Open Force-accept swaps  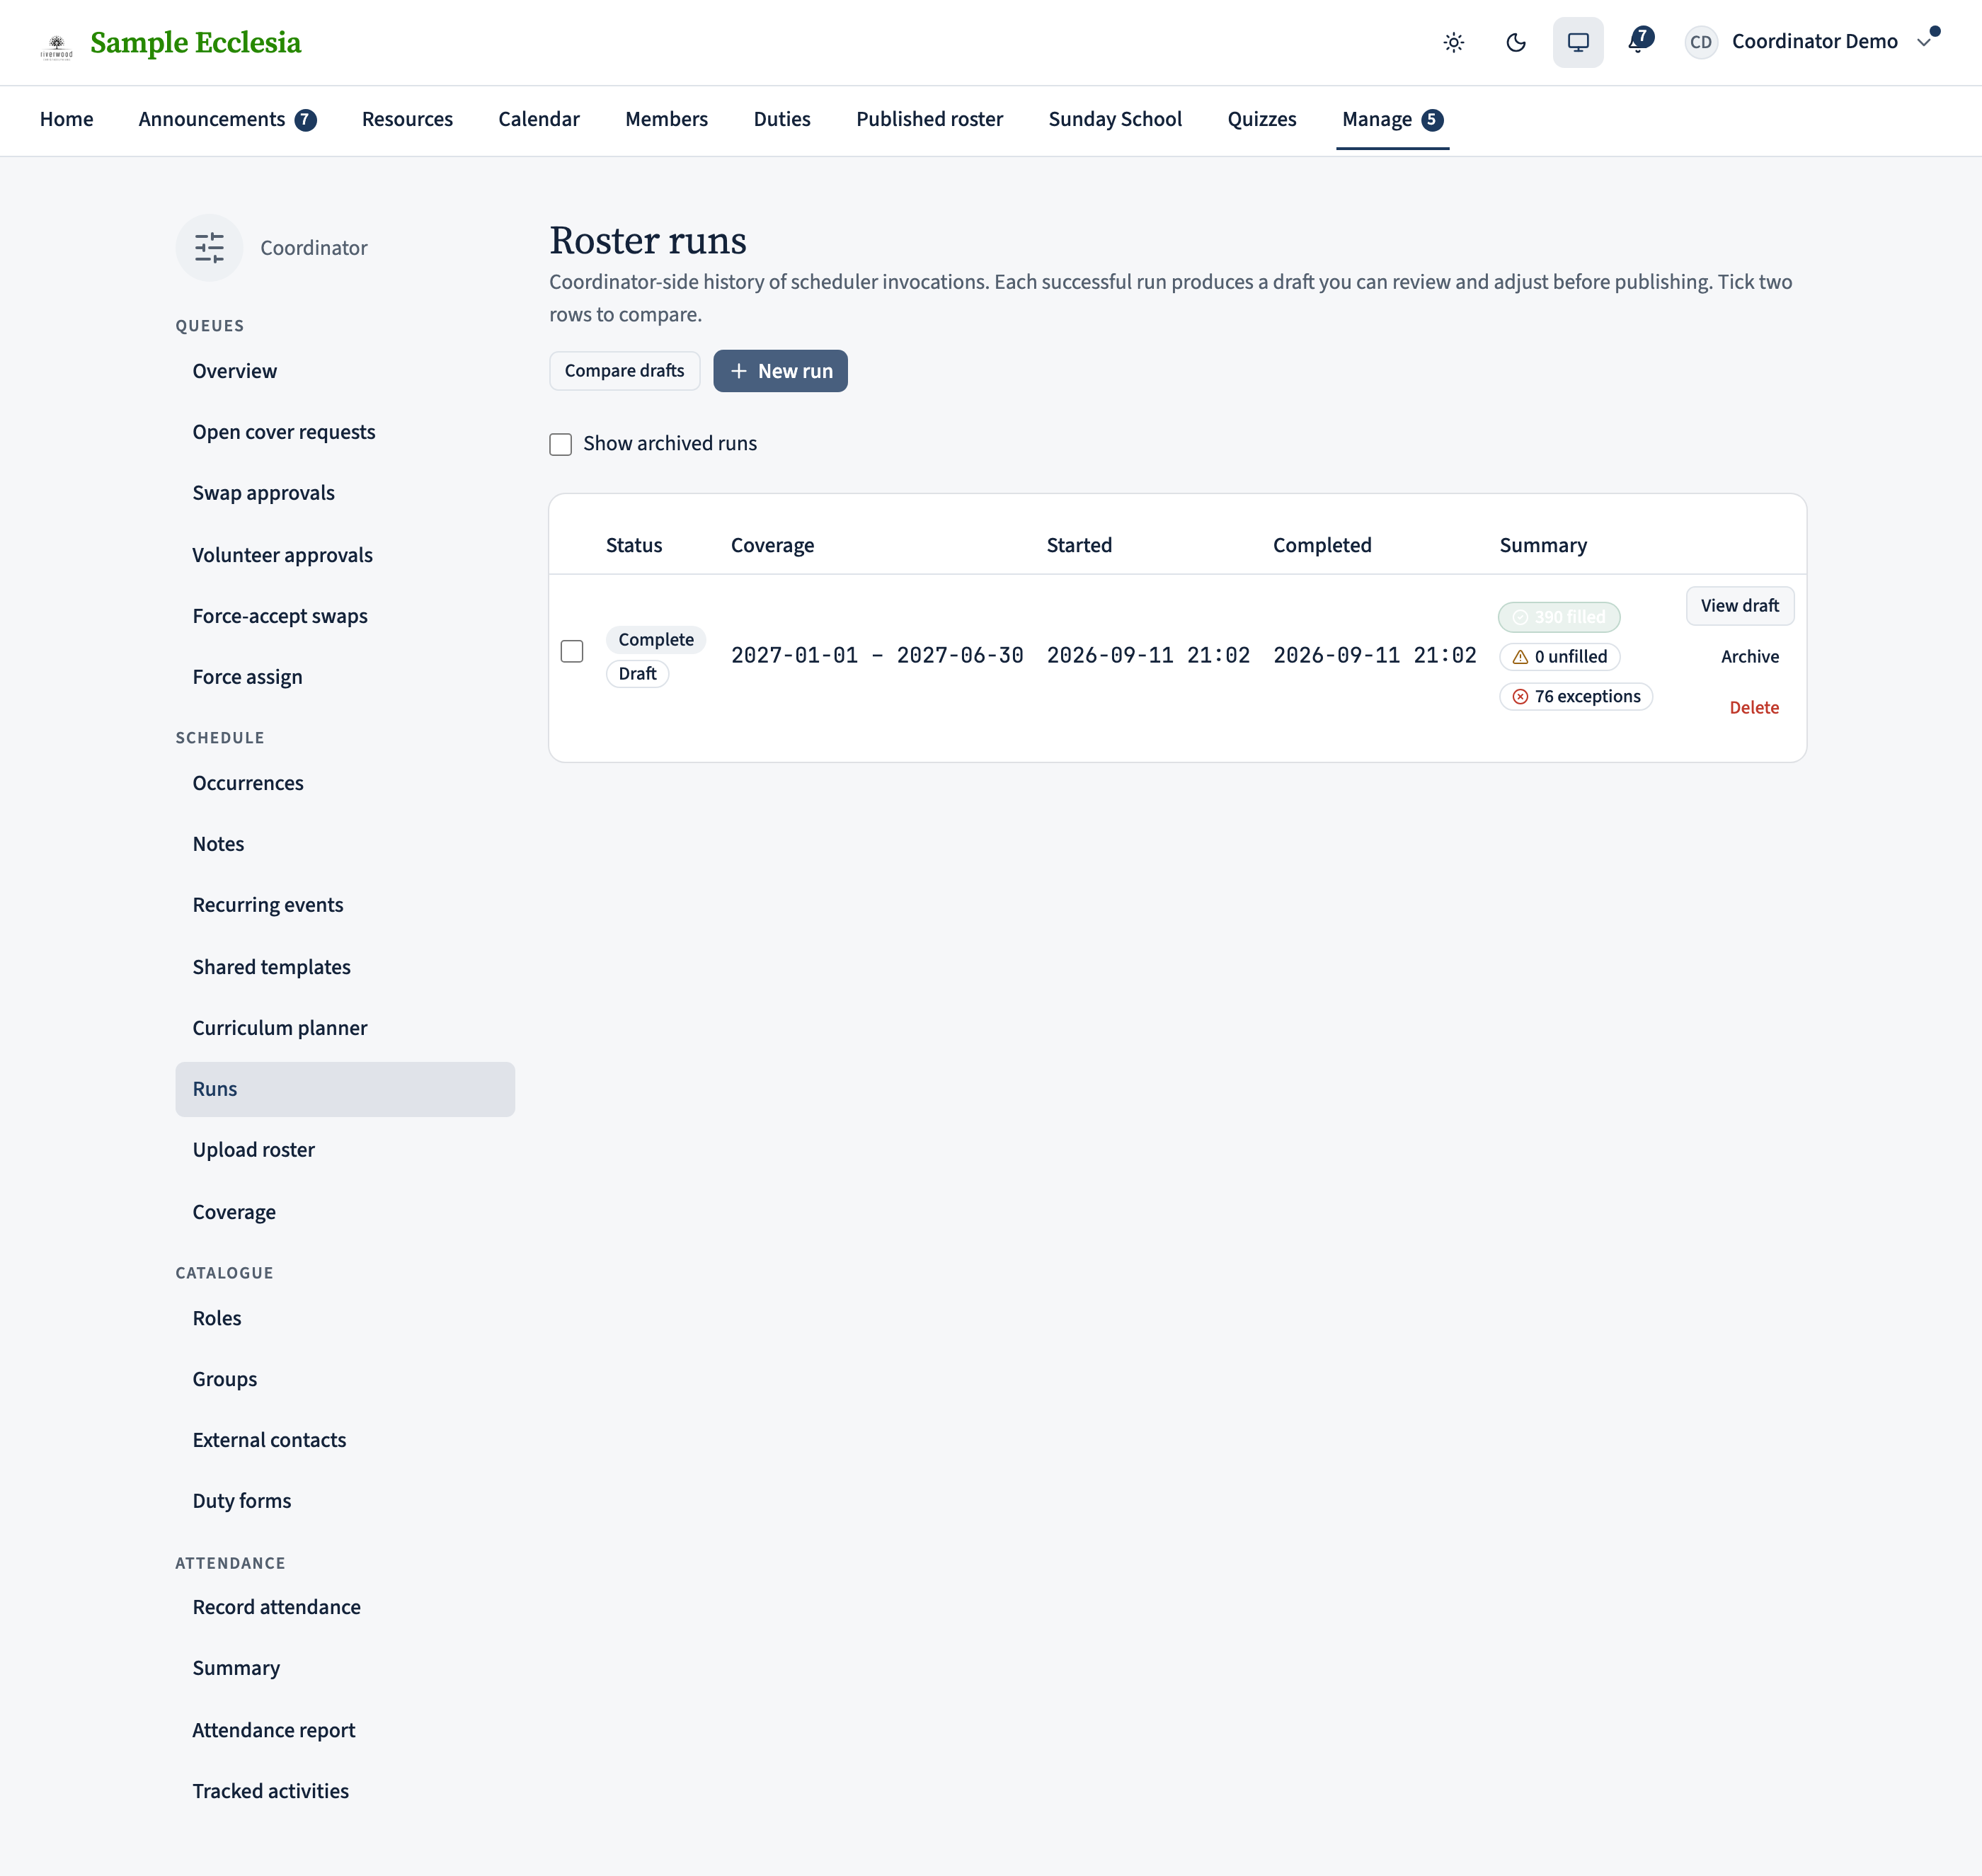345,616
